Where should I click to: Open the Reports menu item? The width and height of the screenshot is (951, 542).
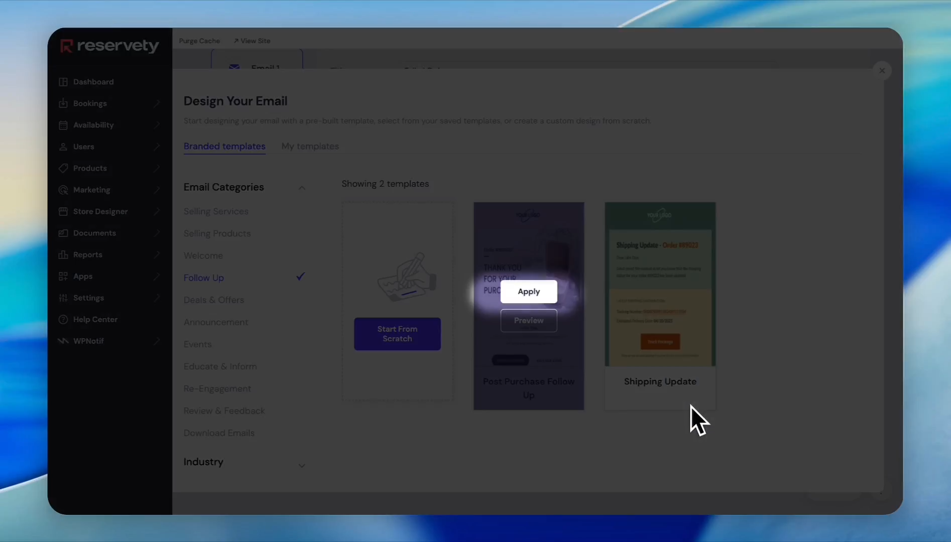coord(88,254)
